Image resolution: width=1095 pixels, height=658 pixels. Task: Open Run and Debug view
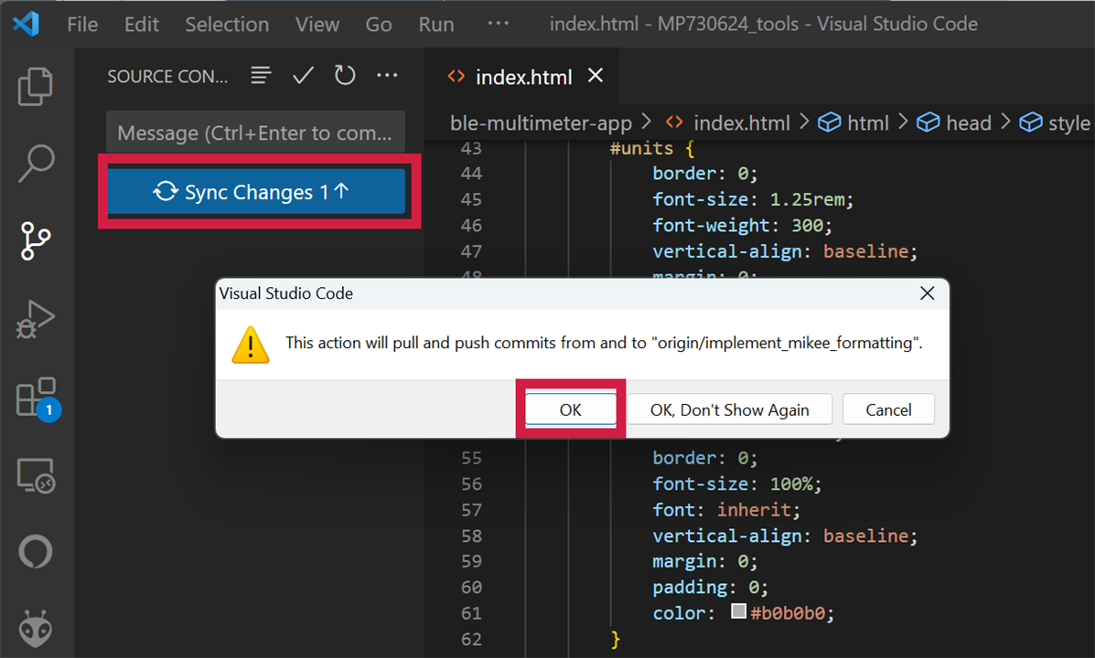click(x=35, y=319)
